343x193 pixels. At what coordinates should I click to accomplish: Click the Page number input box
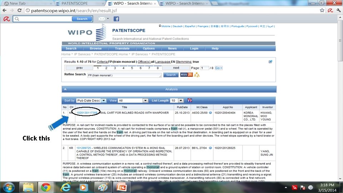204,68
